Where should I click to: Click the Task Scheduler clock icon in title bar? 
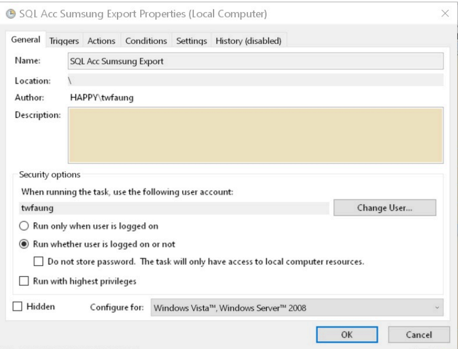9,13
